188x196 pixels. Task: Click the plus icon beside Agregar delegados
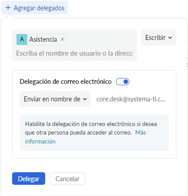click(8, 8)
